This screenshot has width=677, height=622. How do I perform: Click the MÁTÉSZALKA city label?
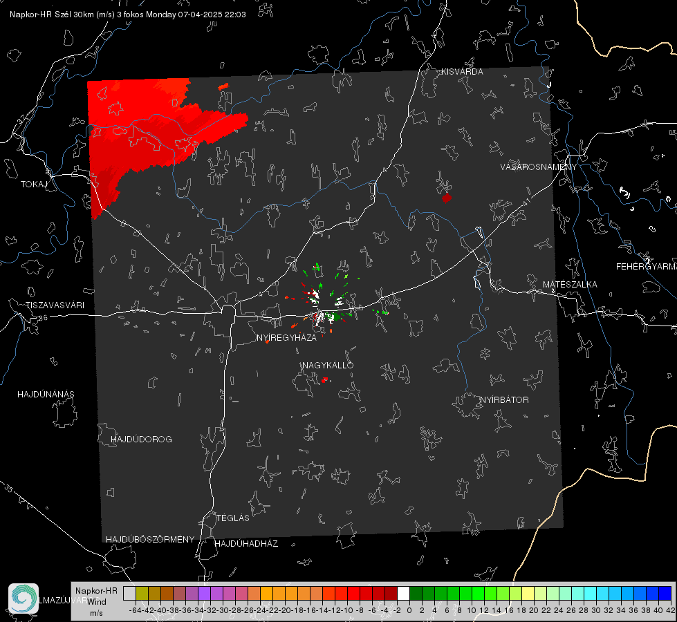570,285
